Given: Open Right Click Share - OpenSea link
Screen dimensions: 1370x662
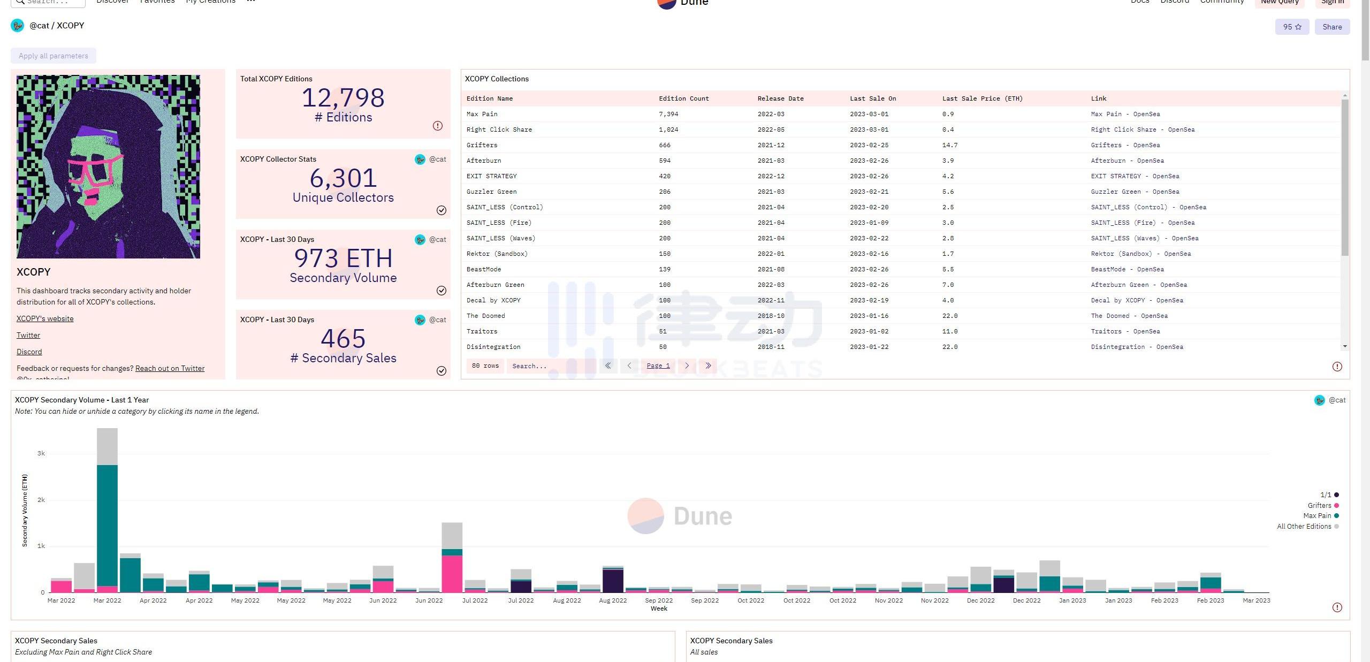Looking at the screenshot, I should point(1143,130).
